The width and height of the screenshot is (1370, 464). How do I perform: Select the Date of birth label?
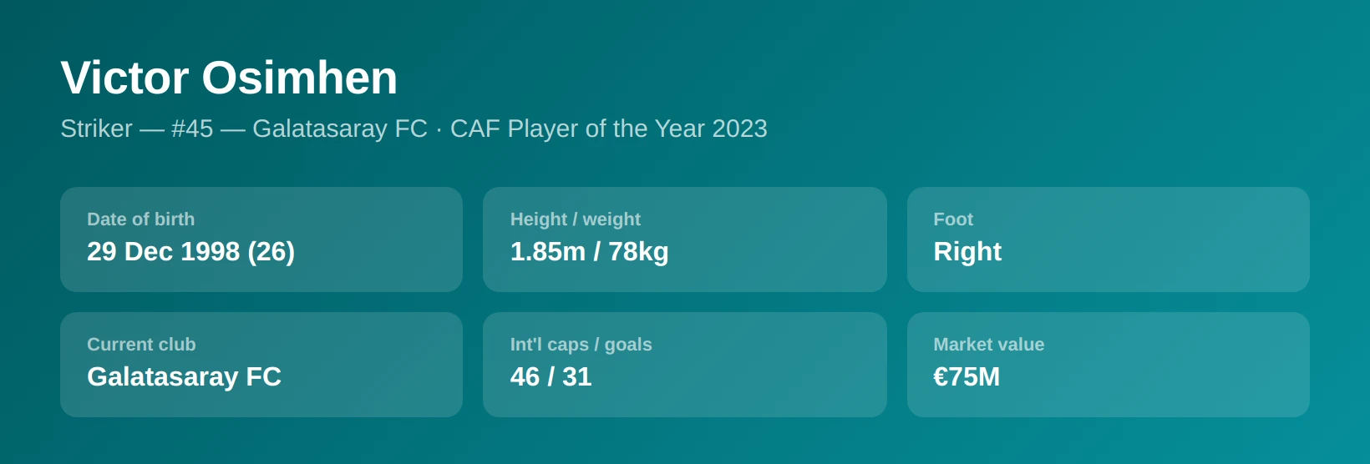click(x=140, y=219)
